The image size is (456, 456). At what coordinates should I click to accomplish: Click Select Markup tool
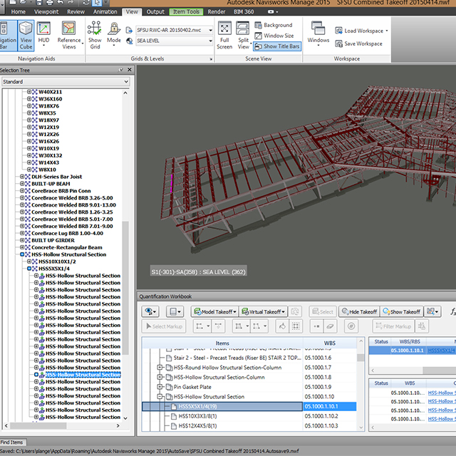tap(164, 326)
